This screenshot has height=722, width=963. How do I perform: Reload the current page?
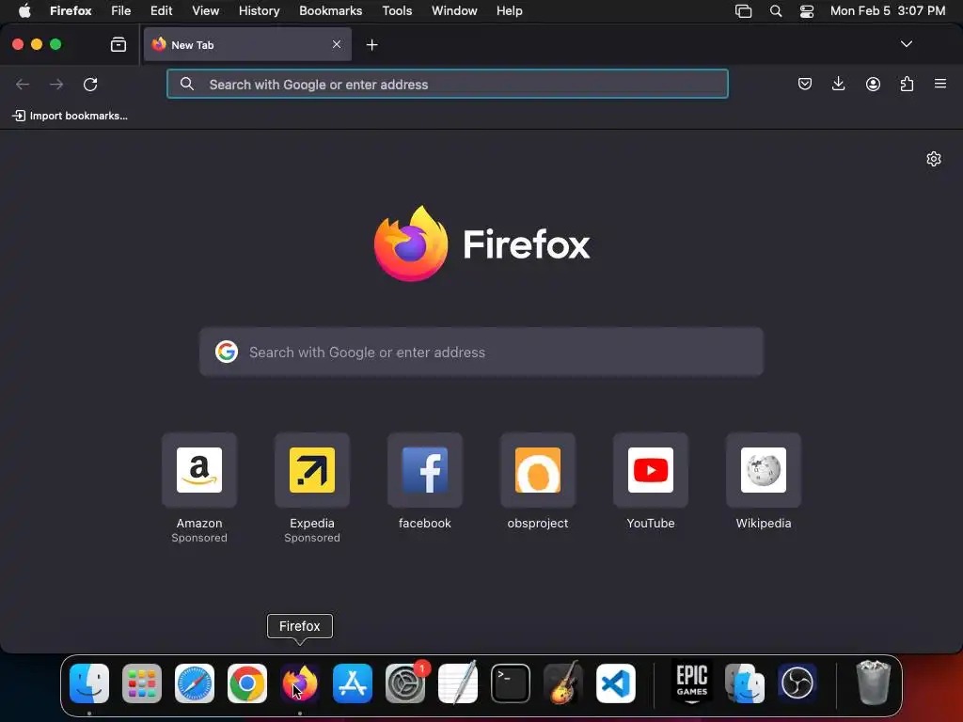(90, 84)
